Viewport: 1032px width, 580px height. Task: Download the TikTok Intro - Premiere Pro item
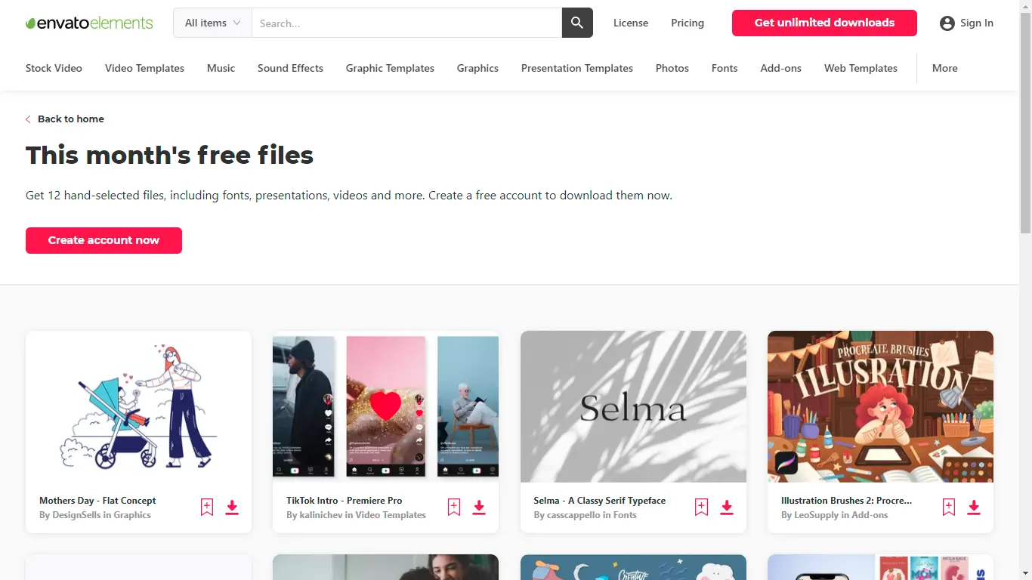(x=479, y=507)
